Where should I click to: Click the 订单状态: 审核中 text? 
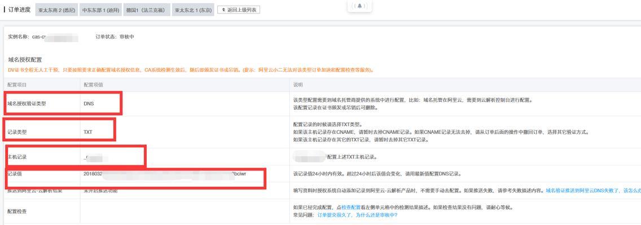pos(115,37)
